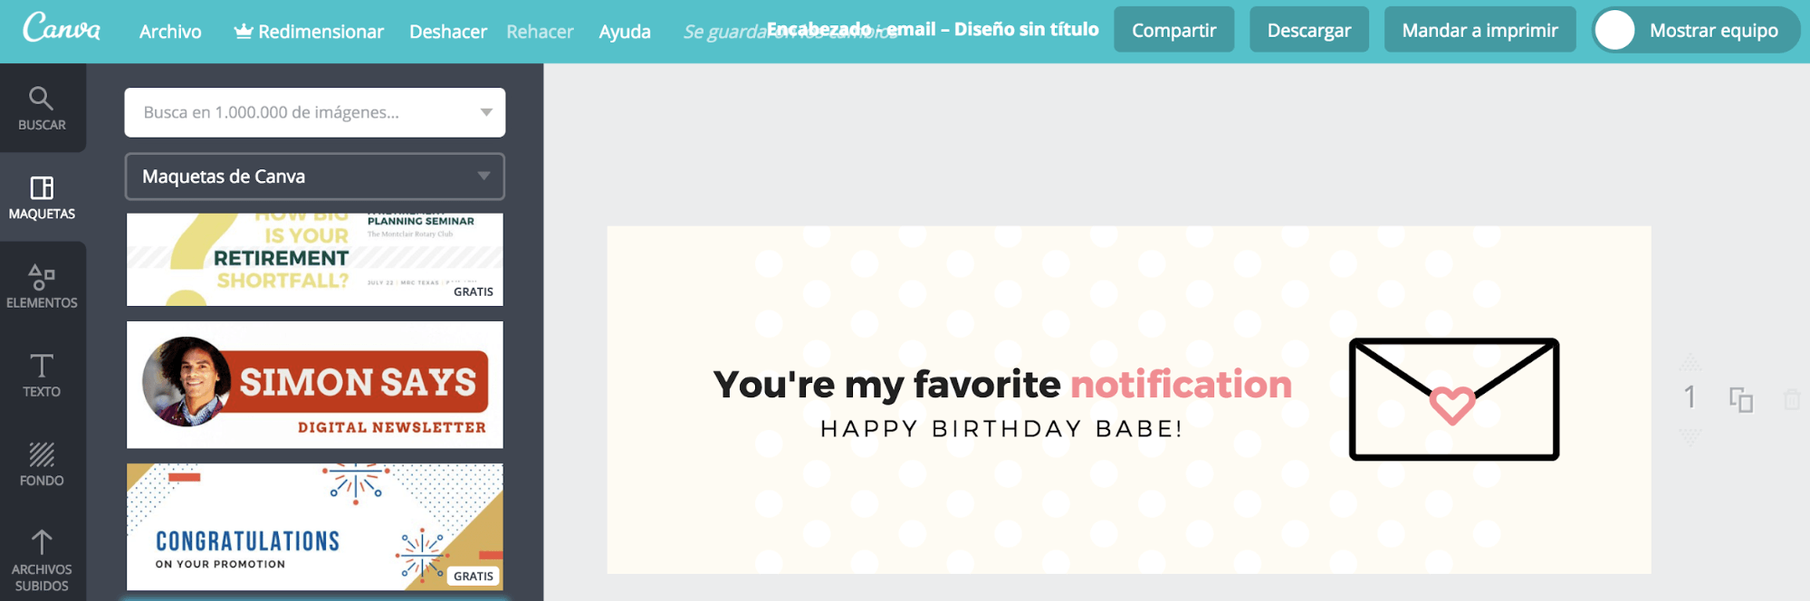Select the Maquetas layouts tab
Image resolution: width=1810 pixels, height=601 pixels.
pos(43,197)
